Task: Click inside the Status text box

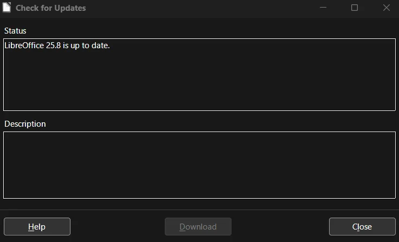Action: (200, 75)
